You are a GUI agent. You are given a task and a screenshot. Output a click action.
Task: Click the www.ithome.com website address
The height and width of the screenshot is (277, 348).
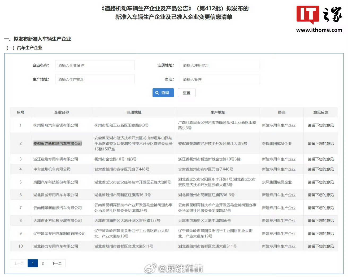coord(319,30)
